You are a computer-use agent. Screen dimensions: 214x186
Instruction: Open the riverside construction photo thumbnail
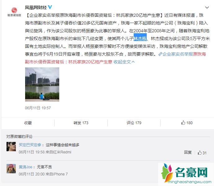(42, 84)
